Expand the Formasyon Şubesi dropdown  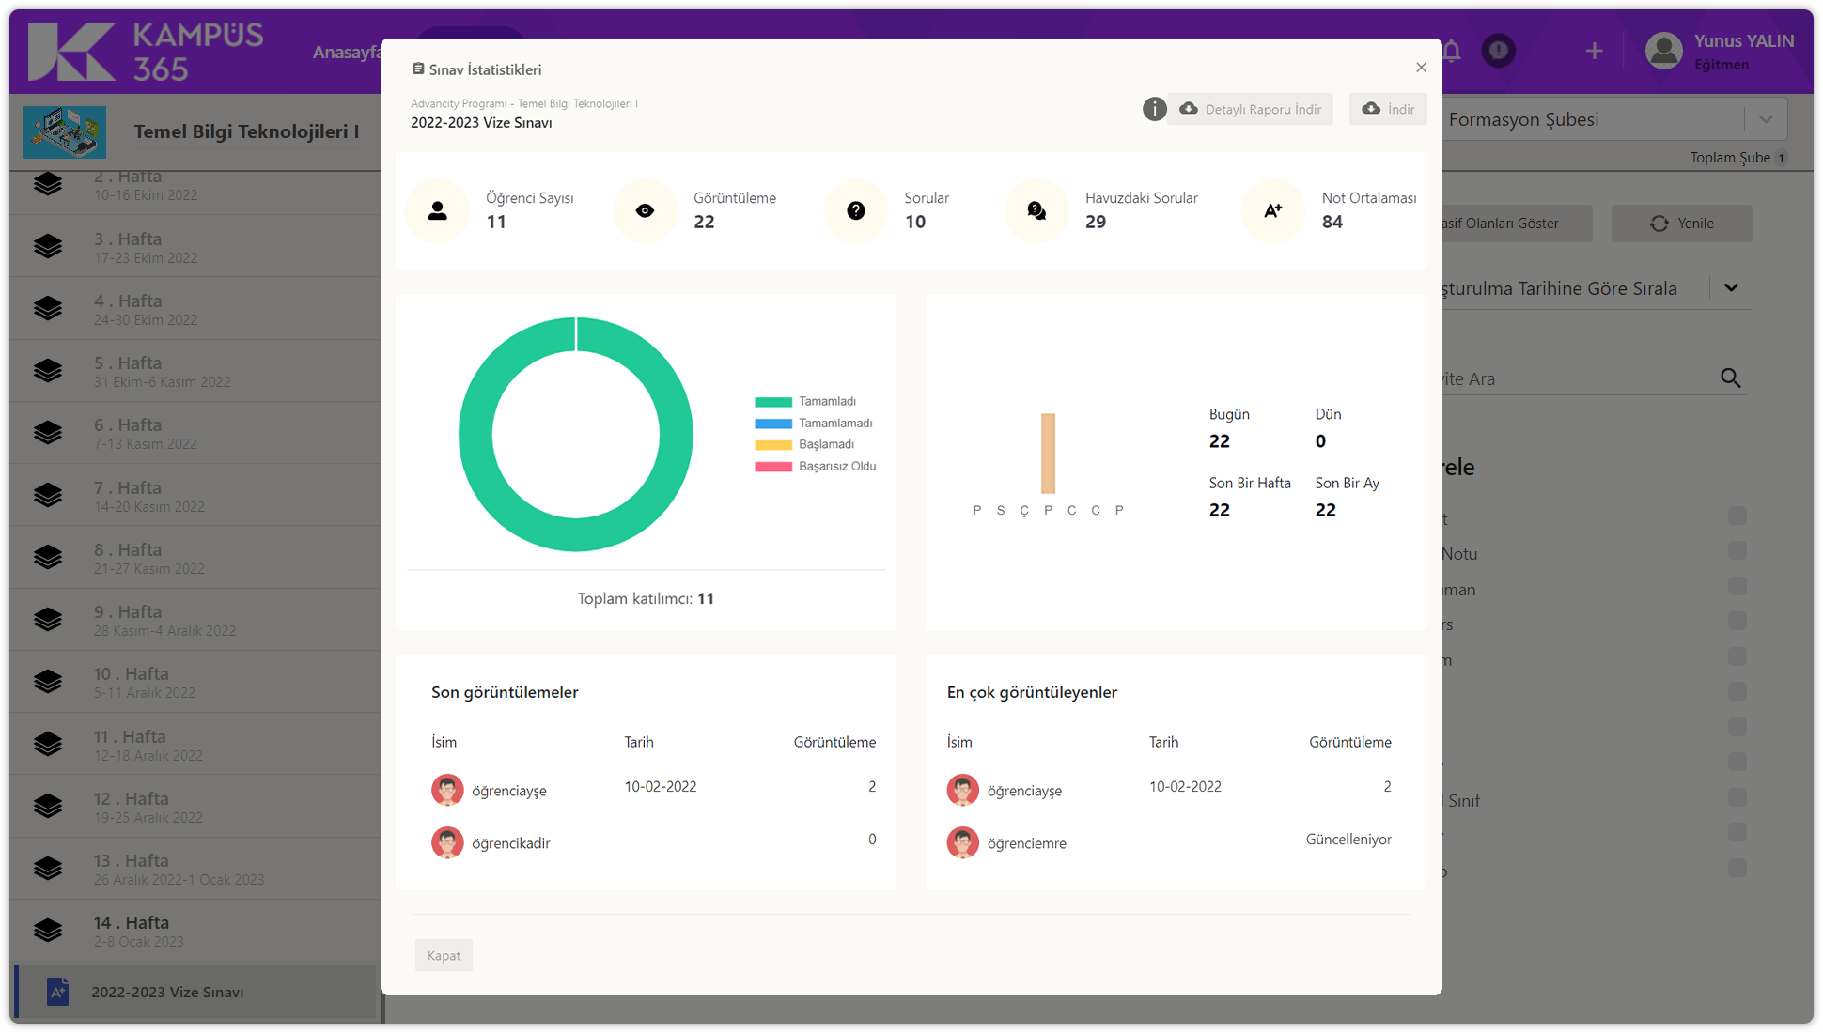click(1765, 119)
